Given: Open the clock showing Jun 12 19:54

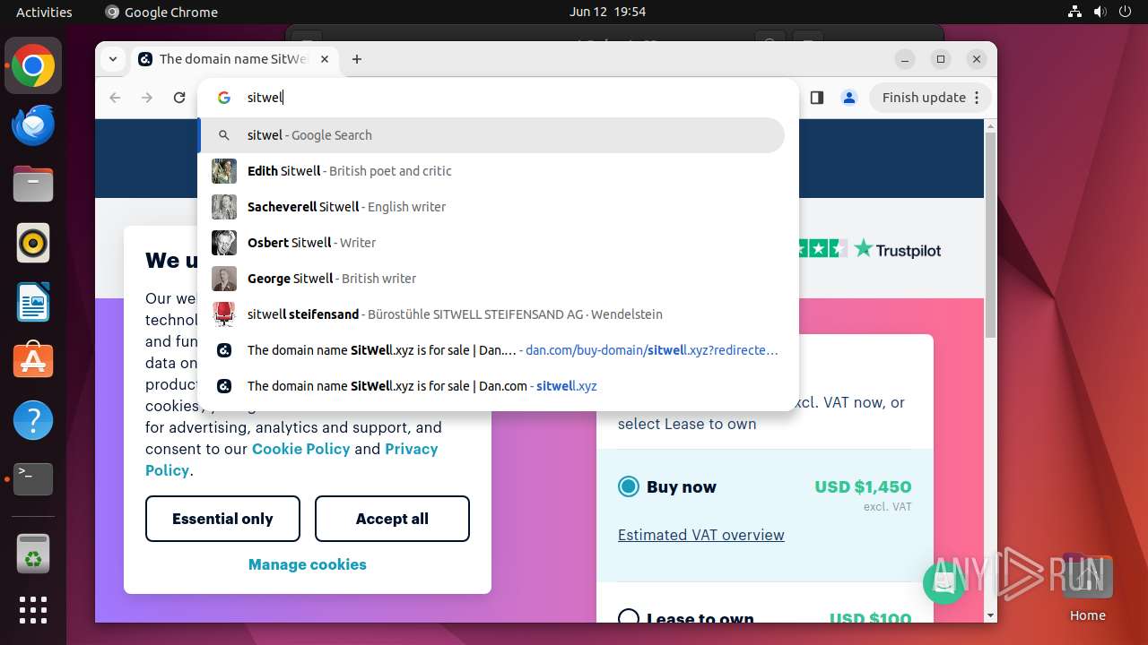Looking at the screenshot, I should pos(607,12).
